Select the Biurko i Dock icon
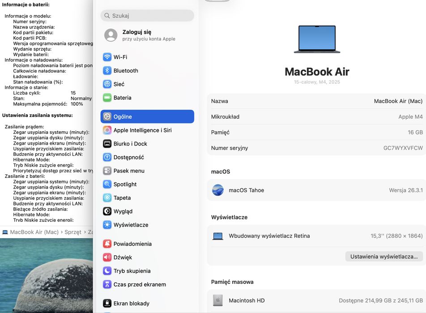426x313 pixels. 107,144
